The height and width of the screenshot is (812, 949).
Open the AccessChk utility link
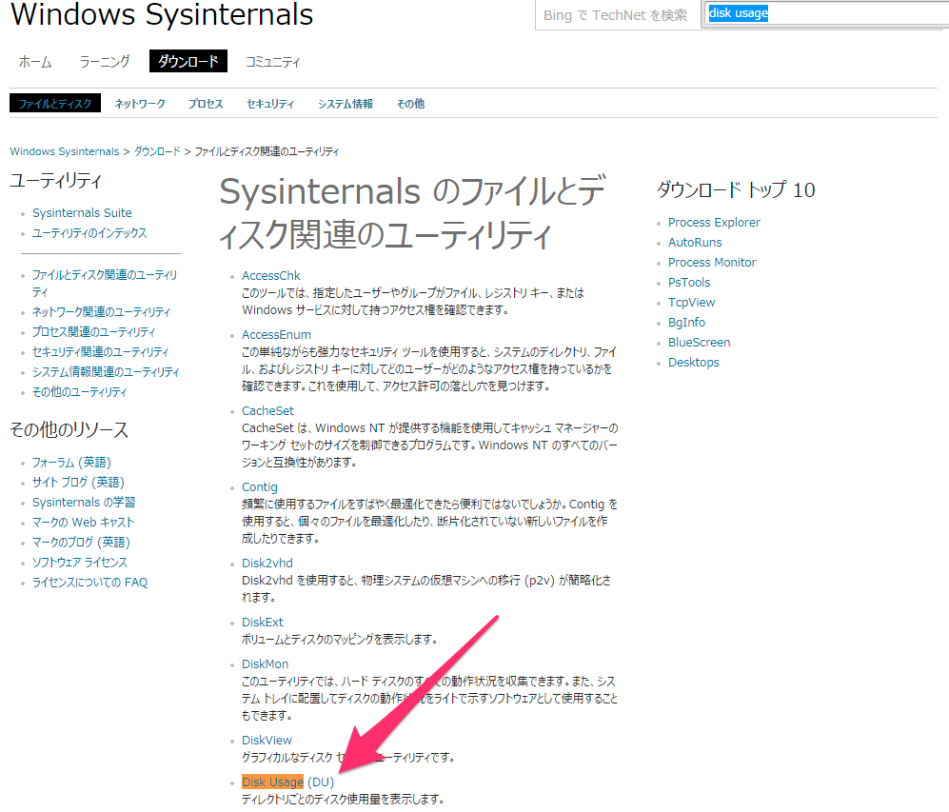pos(271,276)
